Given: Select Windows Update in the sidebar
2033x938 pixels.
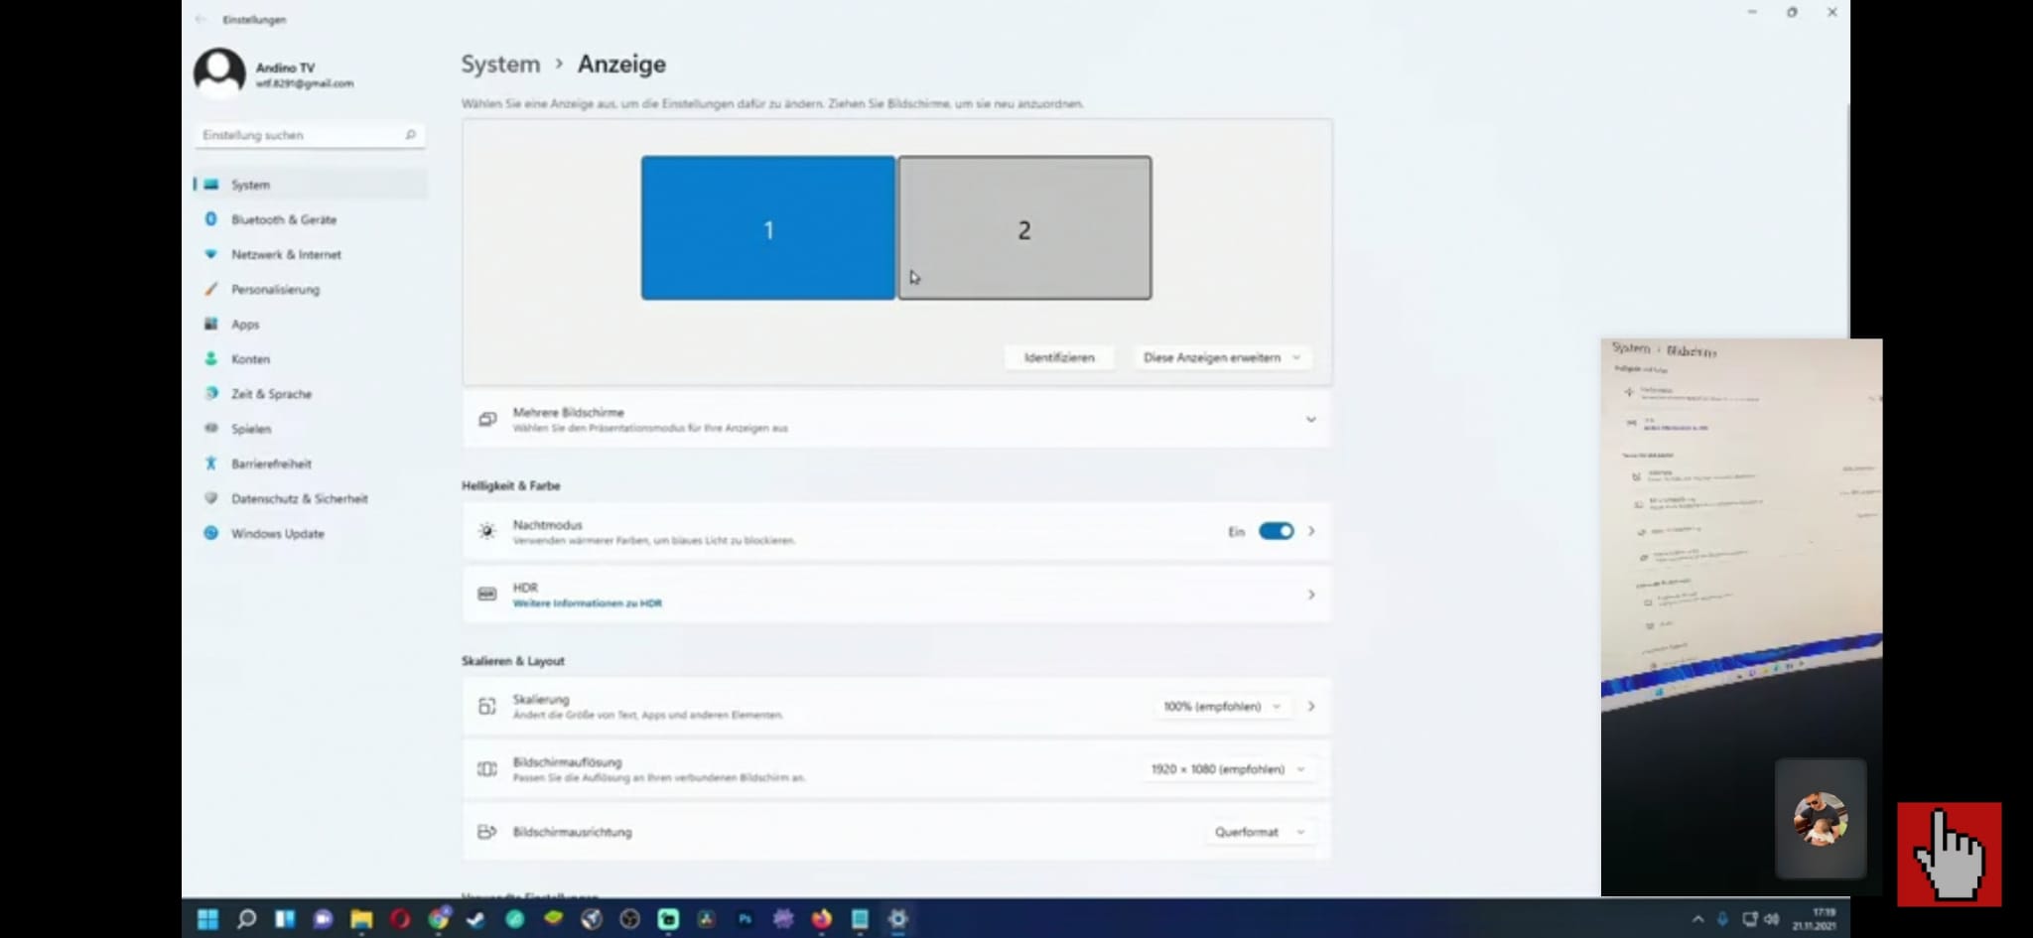Looking at the screenshot, I should tap(277, 533).
